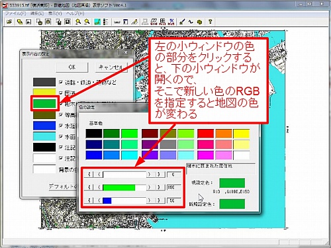Click the cyan map display toolbar icon
The height and width of the screenshot is (248, 331).
[x=97, y=22]
